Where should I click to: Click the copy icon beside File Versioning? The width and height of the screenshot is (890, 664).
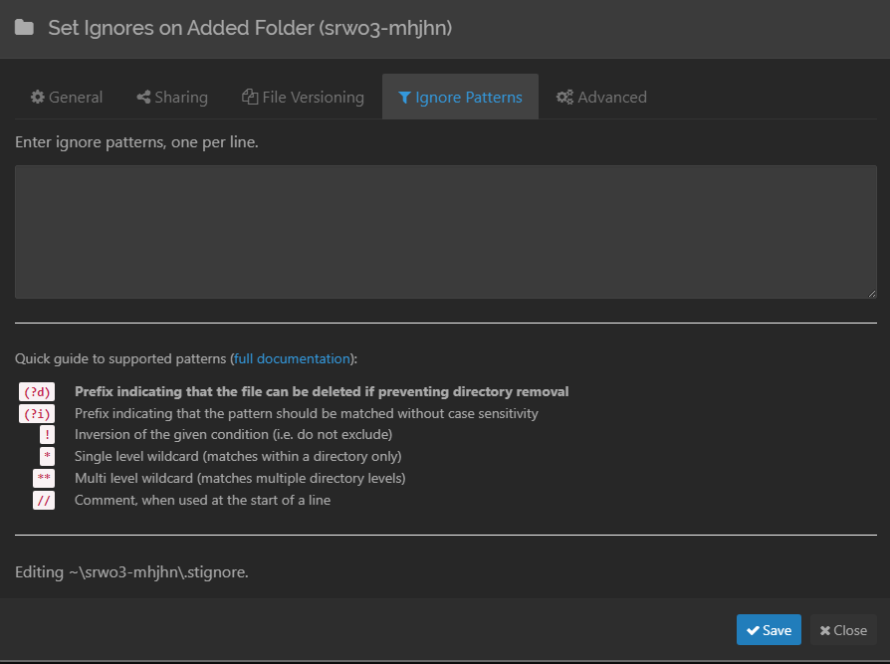(x=250, y=98)
